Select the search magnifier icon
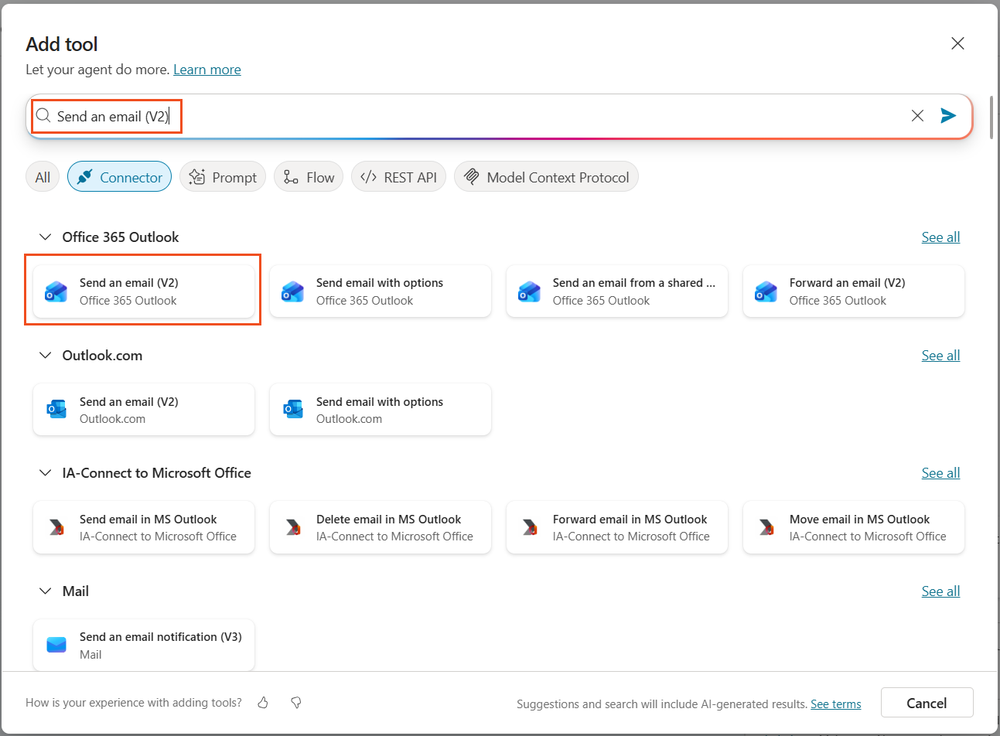1000x736 pixels. [43, 115]
